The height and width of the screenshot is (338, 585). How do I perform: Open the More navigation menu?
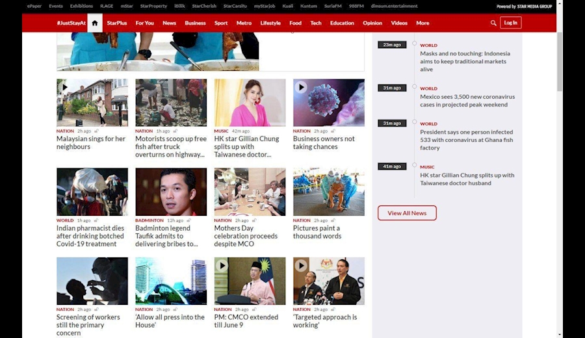422,23
